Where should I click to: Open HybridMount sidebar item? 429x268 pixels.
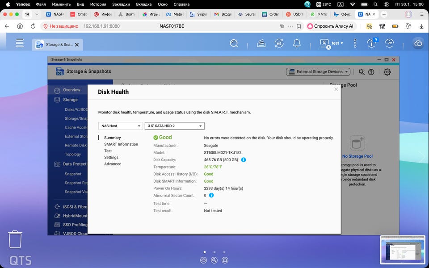coord(71,215)
